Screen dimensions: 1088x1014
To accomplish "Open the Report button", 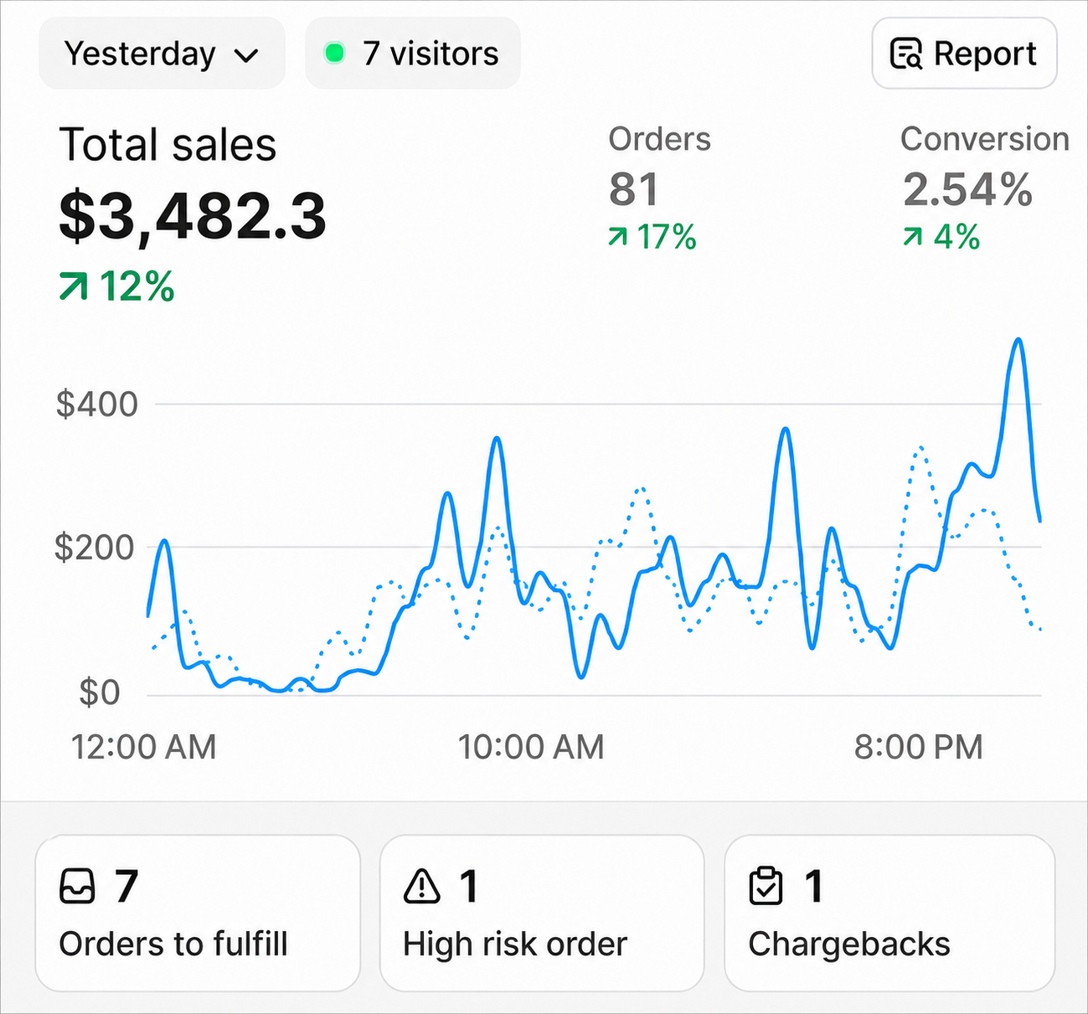I will pyautogui.click(x=964, y=54).
